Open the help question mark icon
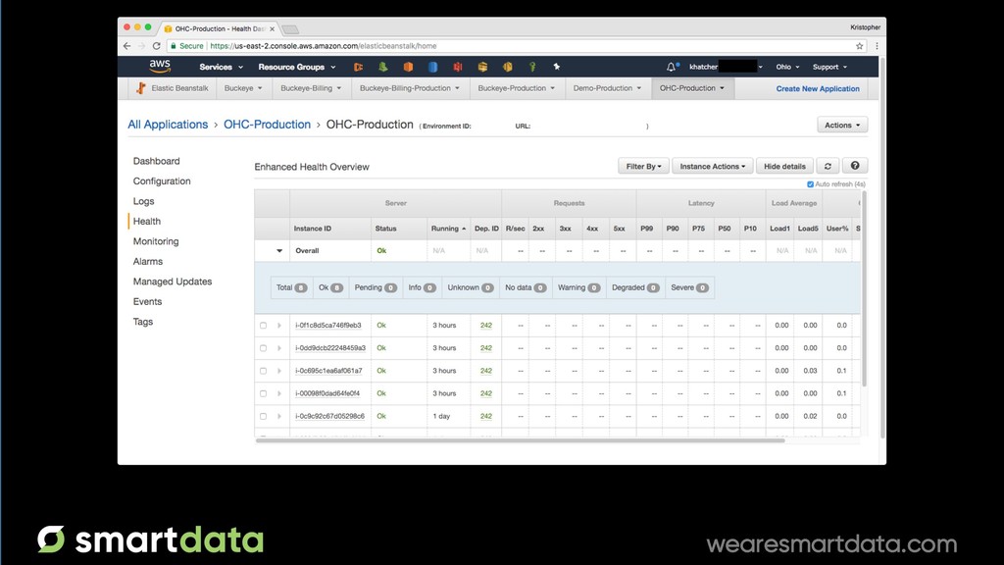The width and height of the screenshot is (1004, 565). 855,166
